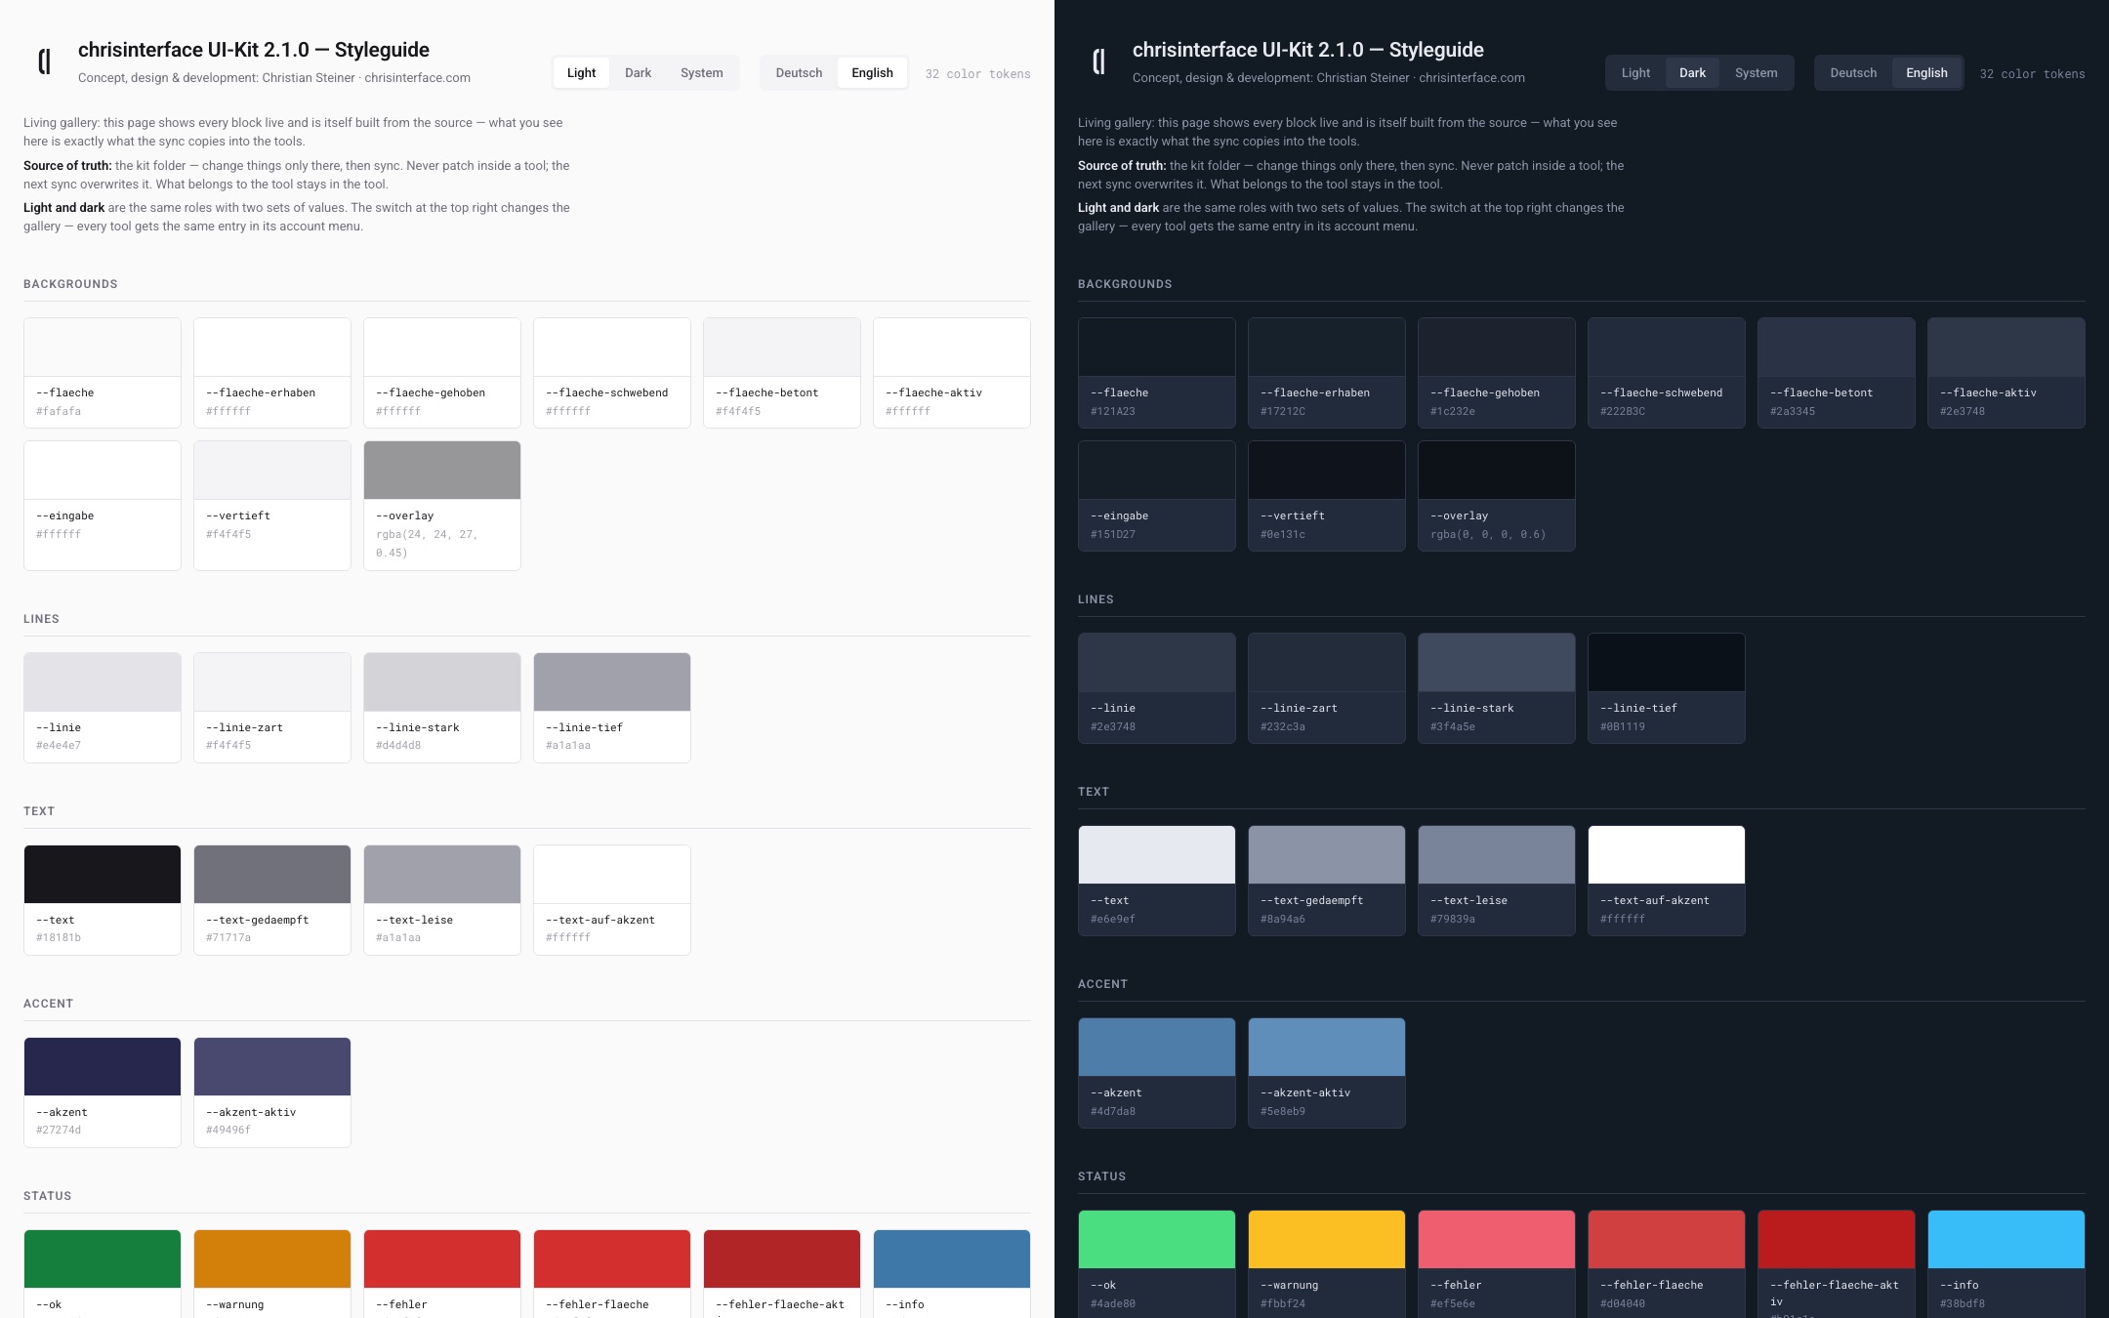Click the dark pane --vertieft swatch

(x=1327, y=471)
